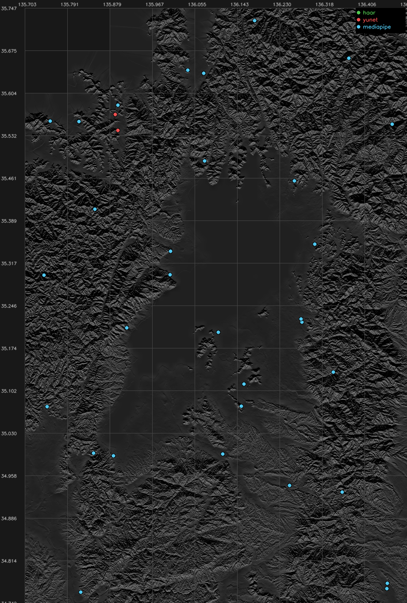Click the 136.055 longitude tick label
407x603 pixels.
pyautogui.click(x=197, y=4)
